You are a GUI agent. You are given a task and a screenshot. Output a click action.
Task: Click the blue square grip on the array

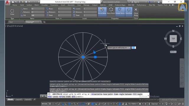(95, 57)
